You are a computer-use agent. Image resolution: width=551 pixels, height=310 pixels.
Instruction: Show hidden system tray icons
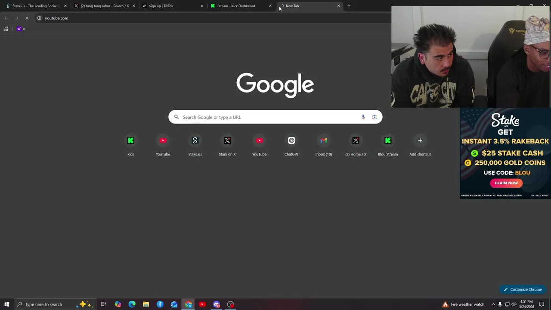(493, 304)
